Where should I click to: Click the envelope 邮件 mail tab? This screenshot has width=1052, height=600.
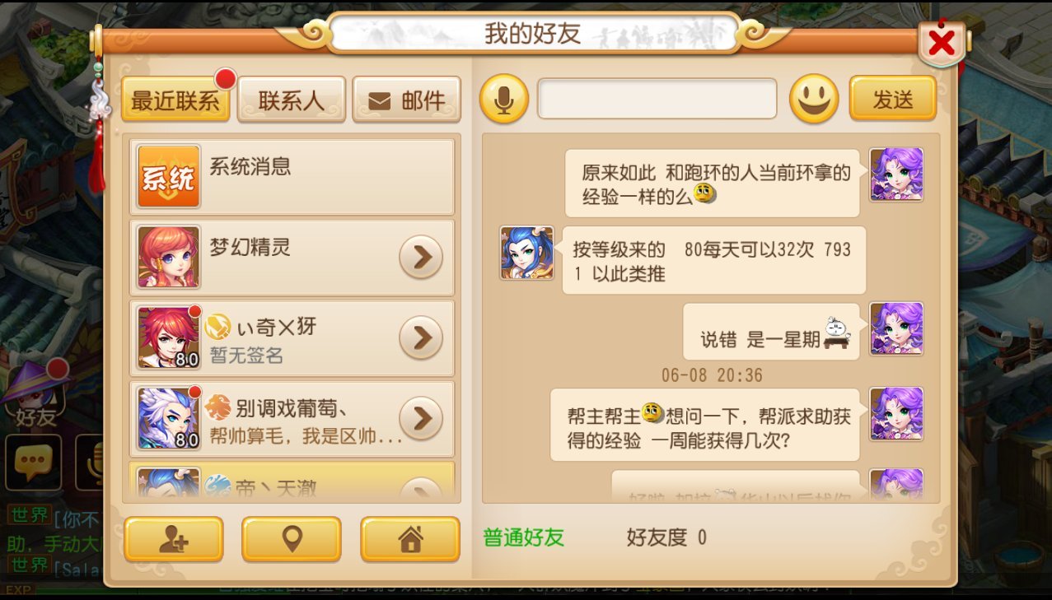(406, 100)
